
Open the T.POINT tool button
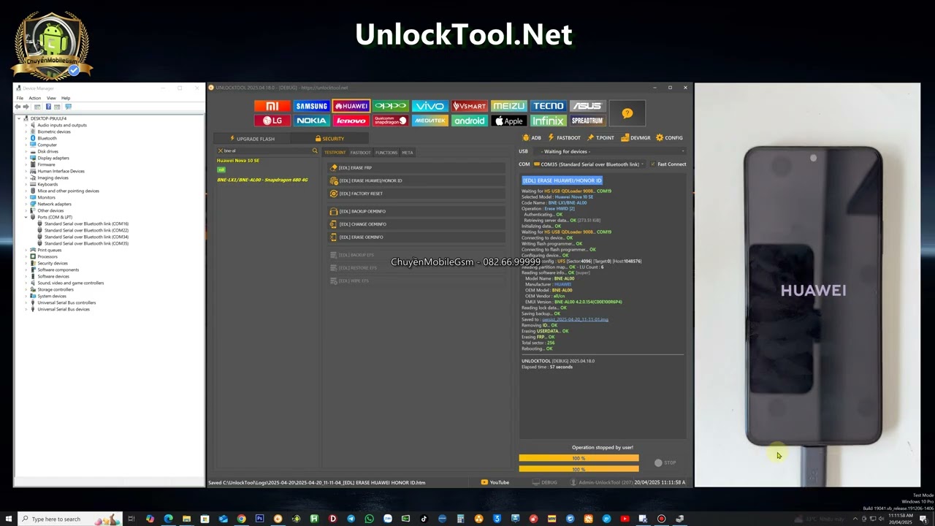click(x=601, y=138)
